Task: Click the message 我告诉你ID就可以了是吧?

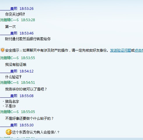Action: click(26, 89)
